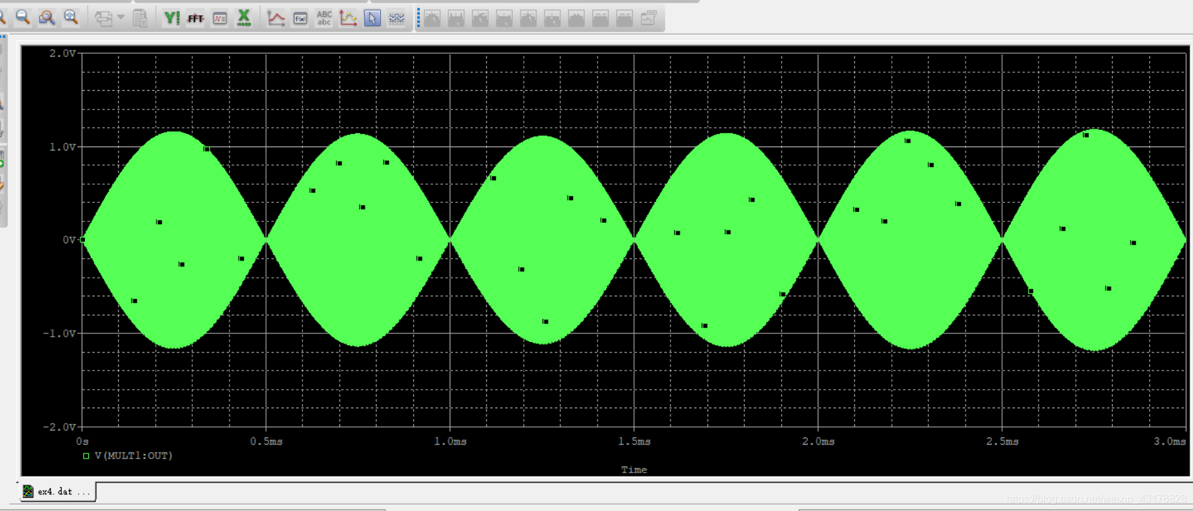Click the fourth greyed cursor search icon

[x=505, y=18]
